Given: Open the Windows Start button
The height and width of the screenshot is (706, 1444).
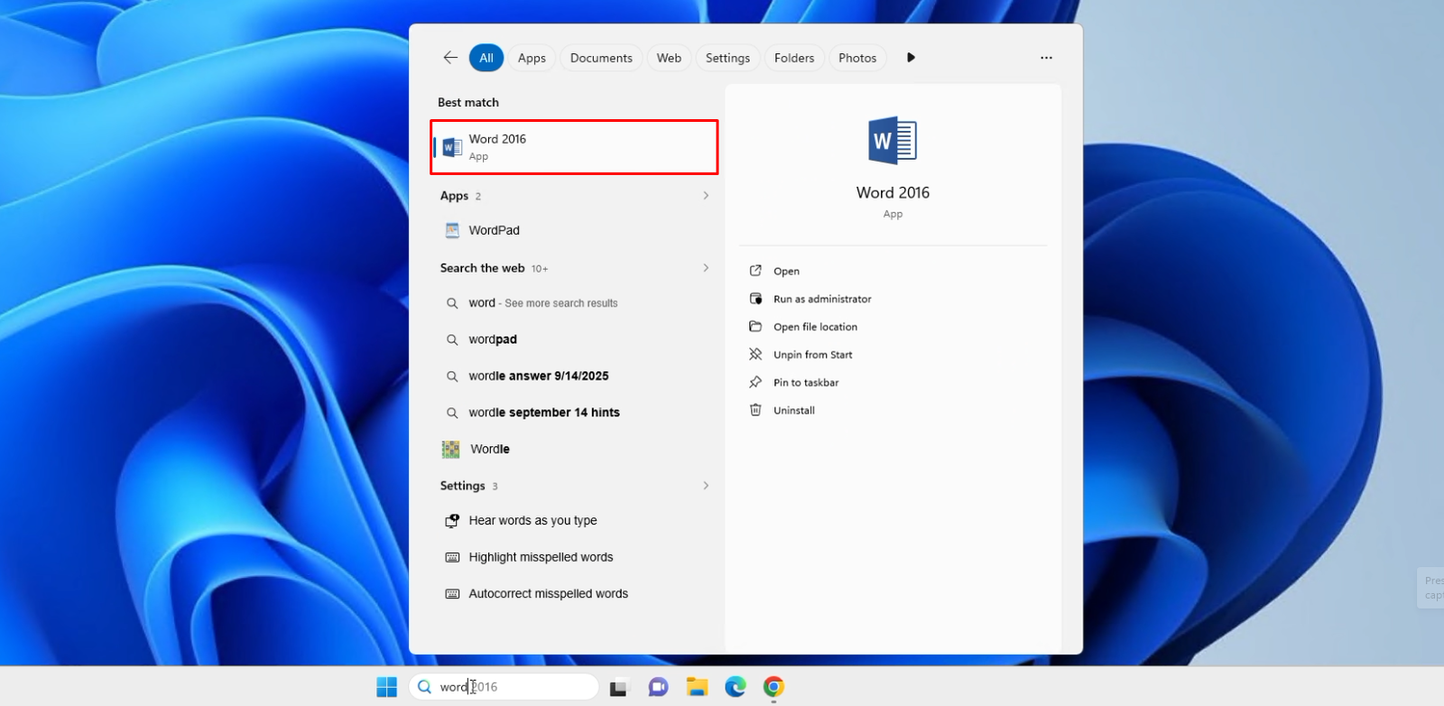Looking at the screenshot, I should [x=386, y=687].
